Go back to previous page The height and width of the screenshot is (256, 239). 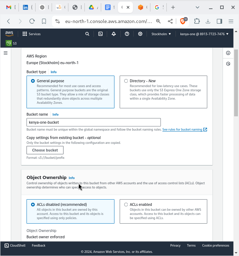(8, 21)
